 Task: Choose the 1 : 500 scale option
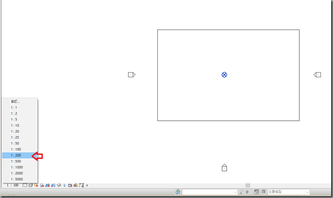(x=20, y=161)
